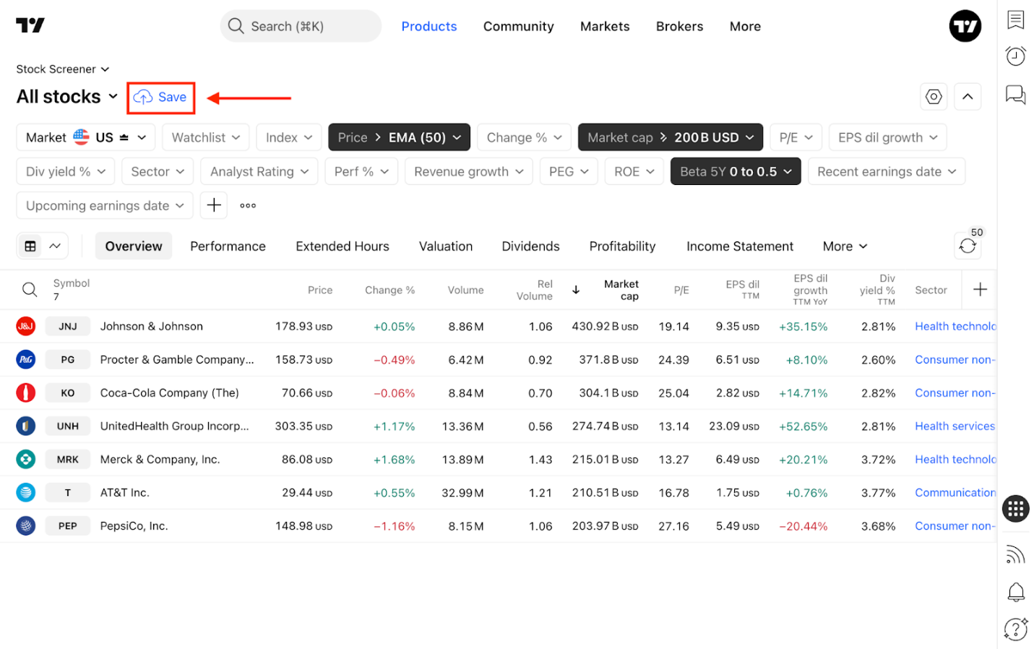Open the three-dots filter options

point(248,205)
